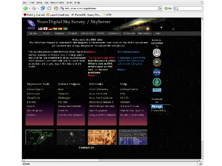Image resolution: width=222 pixels, height=166 pixels.
Task: Open the URL history dropdown arrow
Action: coord(161,9)
